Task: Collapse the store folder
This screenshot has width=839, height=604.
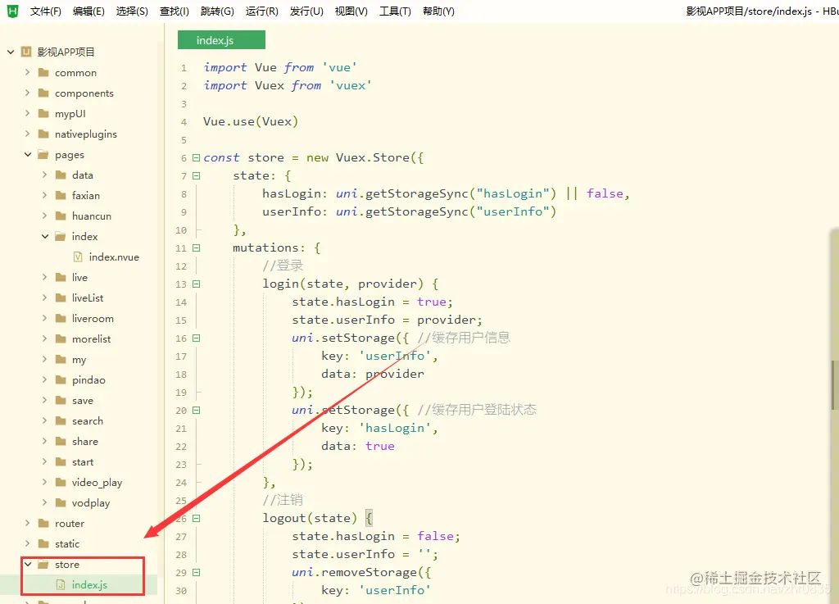Action: tap(28, 565)
